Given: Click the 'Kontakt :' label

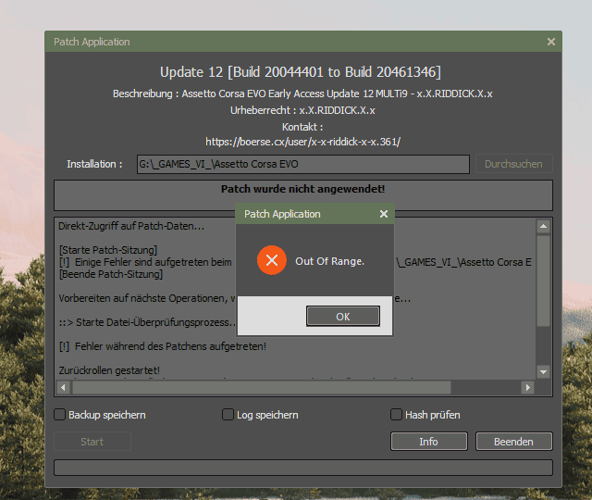Looking at the screenshot, I should coord(302,127).
